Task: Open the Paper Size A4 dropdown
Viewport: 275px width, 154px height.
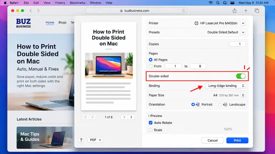Action: pyautogui.click(x=243, y=95)
